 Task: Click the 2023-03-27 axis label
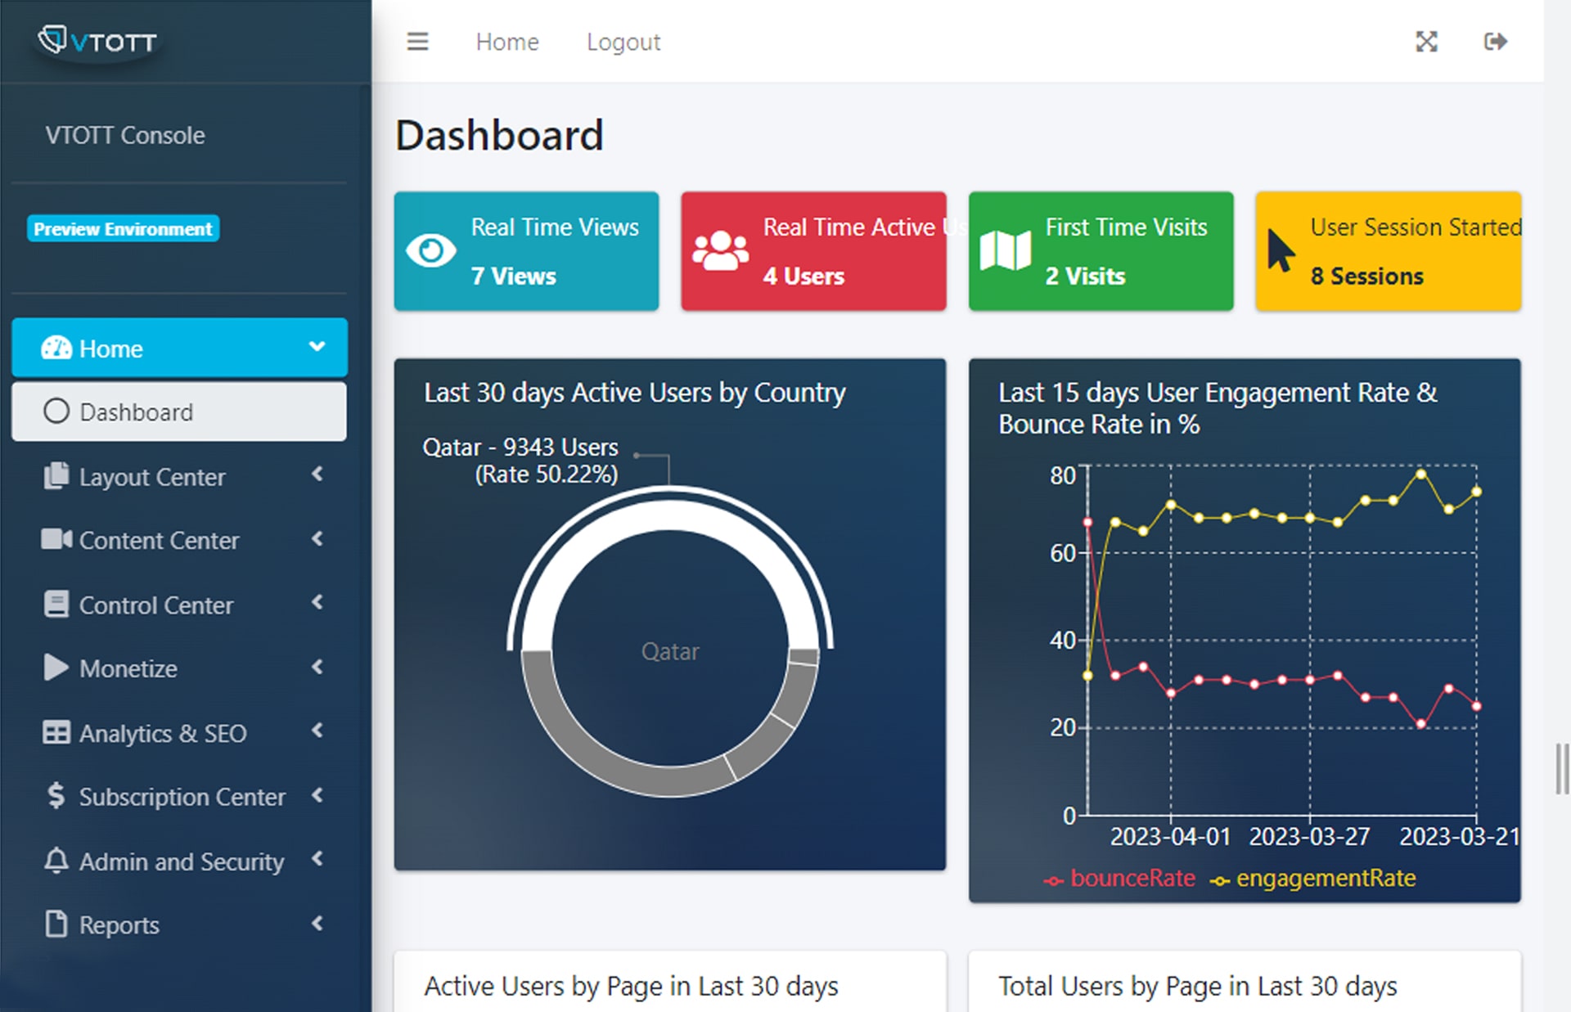(x=1309, y=837)
